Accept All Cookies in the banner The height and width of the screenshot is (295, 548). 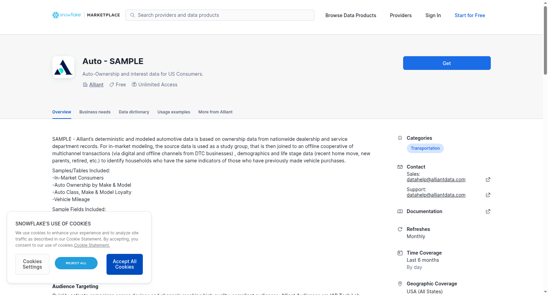[125, 264]
